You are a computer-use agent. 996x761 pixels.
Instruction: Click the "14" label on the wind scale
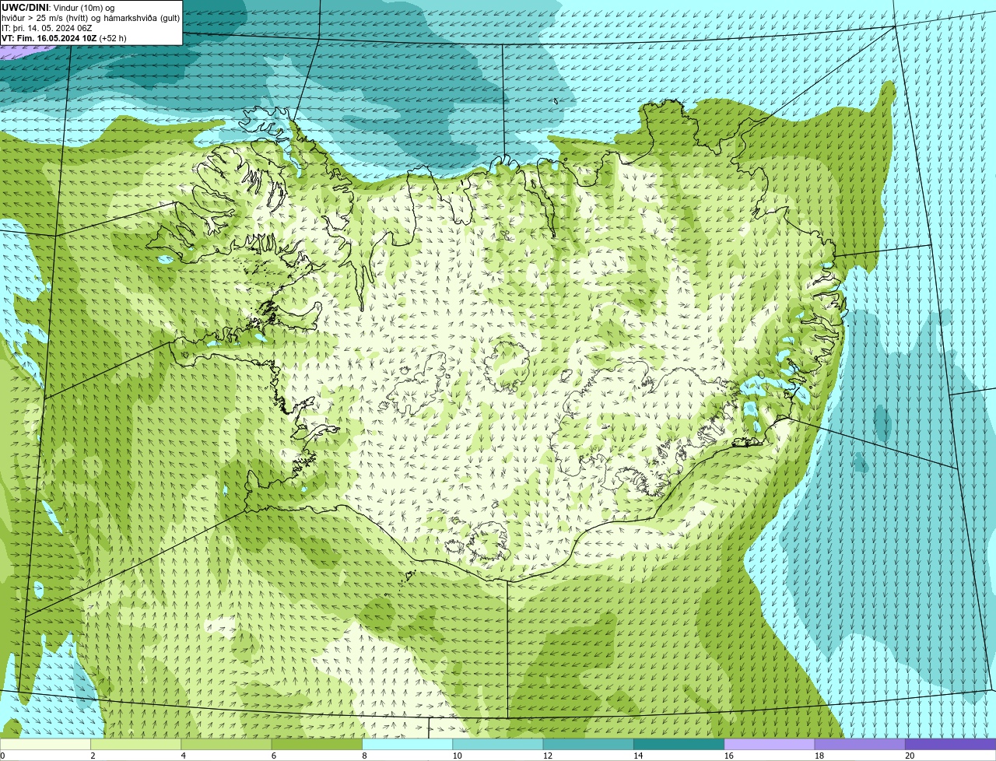coord(638,756)
